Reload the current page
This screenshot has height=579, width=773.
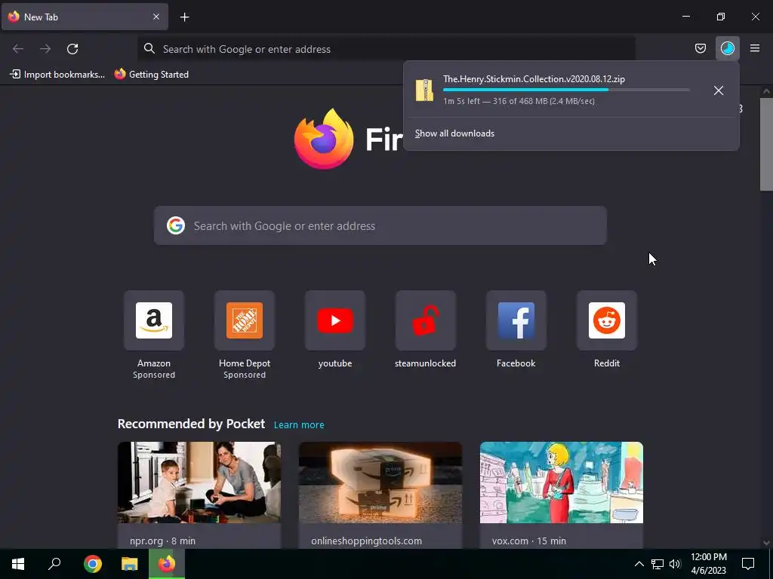click(72, 49)
